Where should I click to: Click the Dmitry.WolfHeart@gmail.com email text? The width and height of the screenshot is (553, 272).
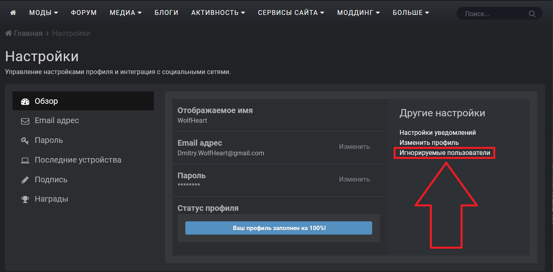point(221,153)
